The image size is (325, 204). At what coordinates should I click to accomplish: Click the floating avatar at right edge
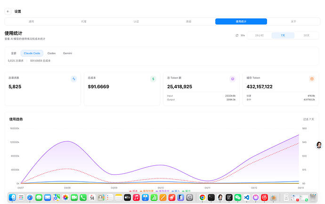[319, 145]
